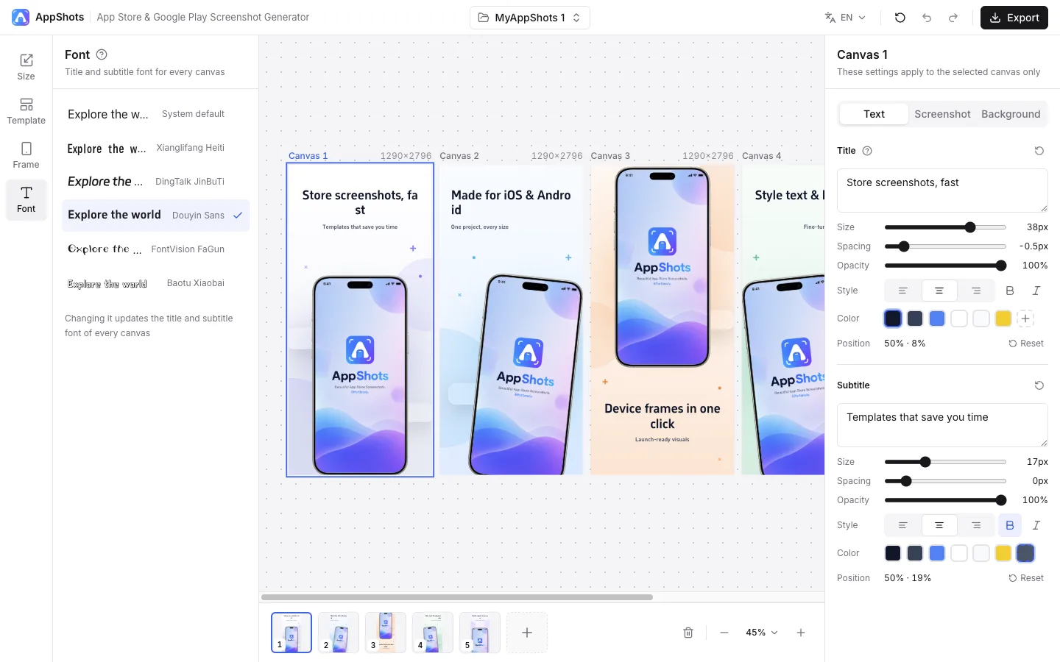The image size is (1060, 662).
Task: Toggle bold for the Subtitle
Action: pos(1010,525)
